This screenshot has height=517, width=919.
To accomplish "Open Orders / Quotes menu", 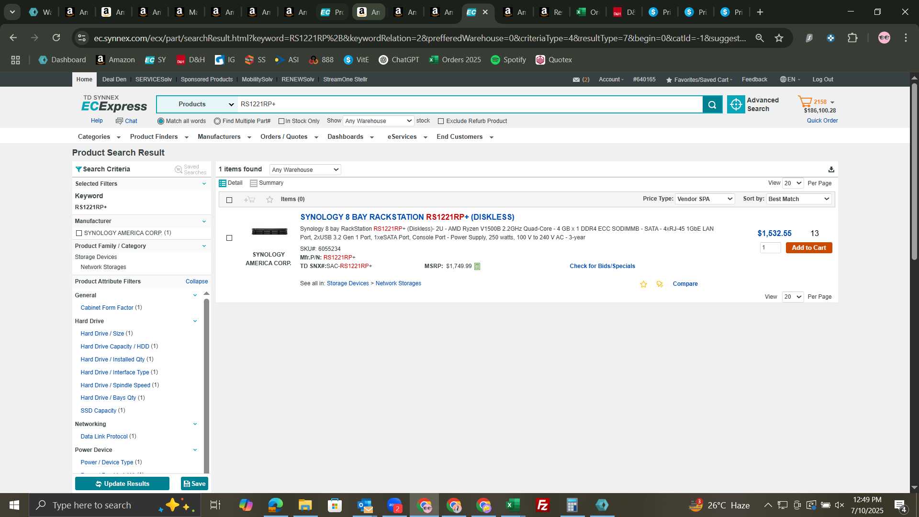I will [289, 137].
